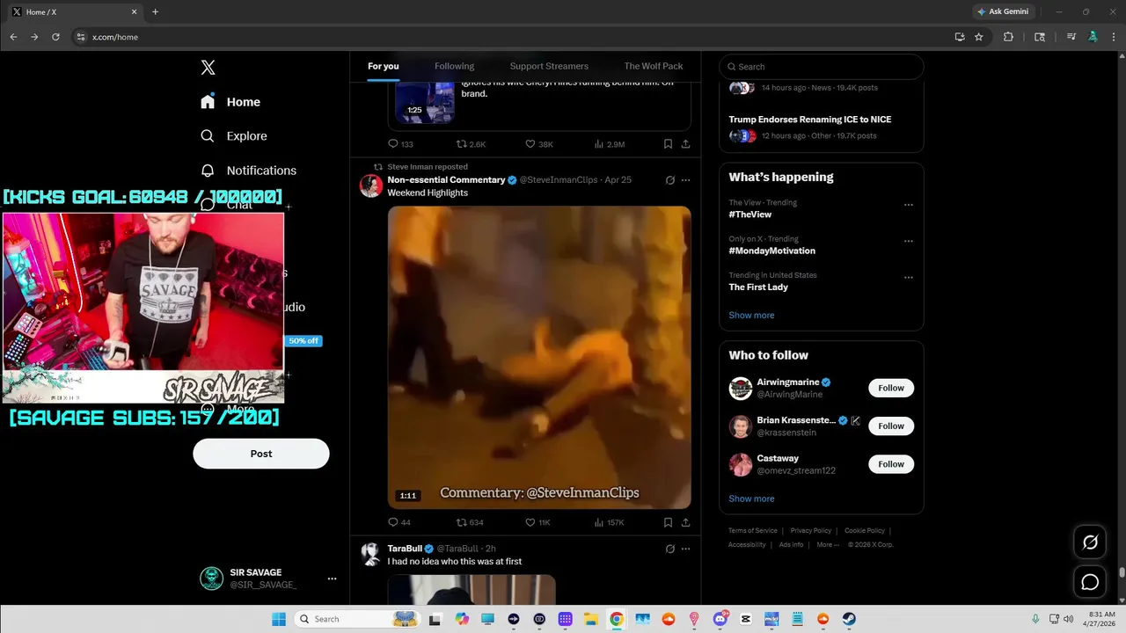Switch to The Wolf Pack tab

[x=654, y=66]
